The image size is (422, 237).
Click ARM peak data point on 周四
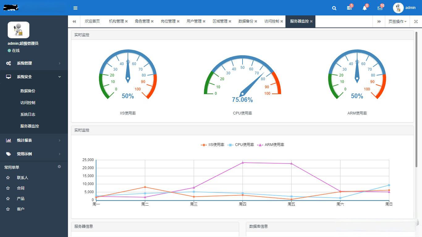[x=243, y=163]
